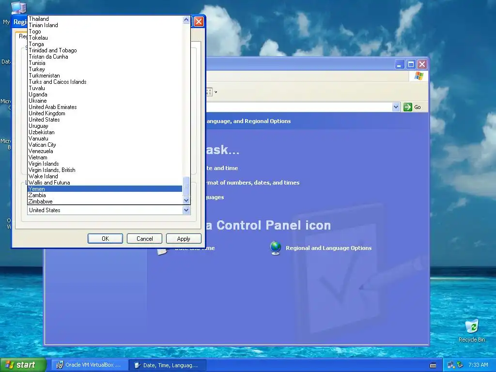Choose United Kingdom in the list
496x372 pixels.
(x=105, y=113)
